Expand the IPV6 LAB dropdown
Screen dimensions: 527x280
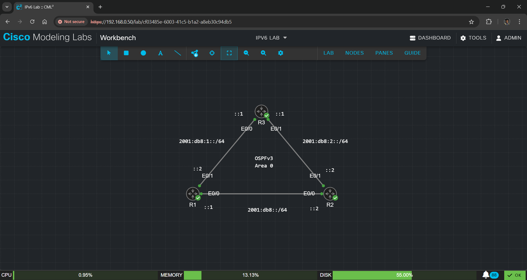click(x=271, y=38)
